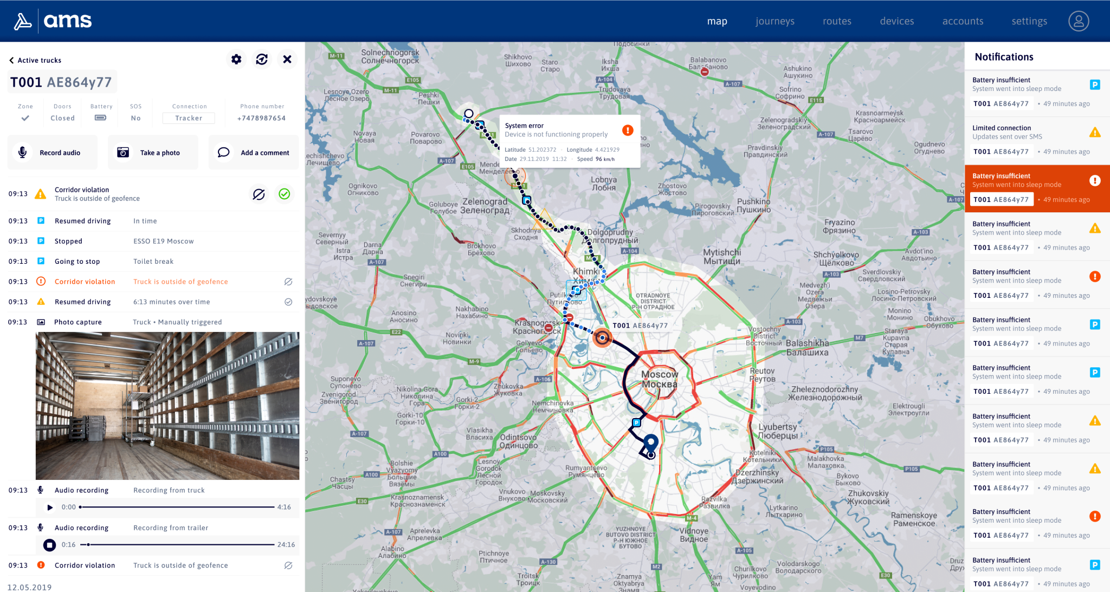Click the parking icon on first notification
This screenshot has width=1110, height=592.
click(x=1095, y=84)
